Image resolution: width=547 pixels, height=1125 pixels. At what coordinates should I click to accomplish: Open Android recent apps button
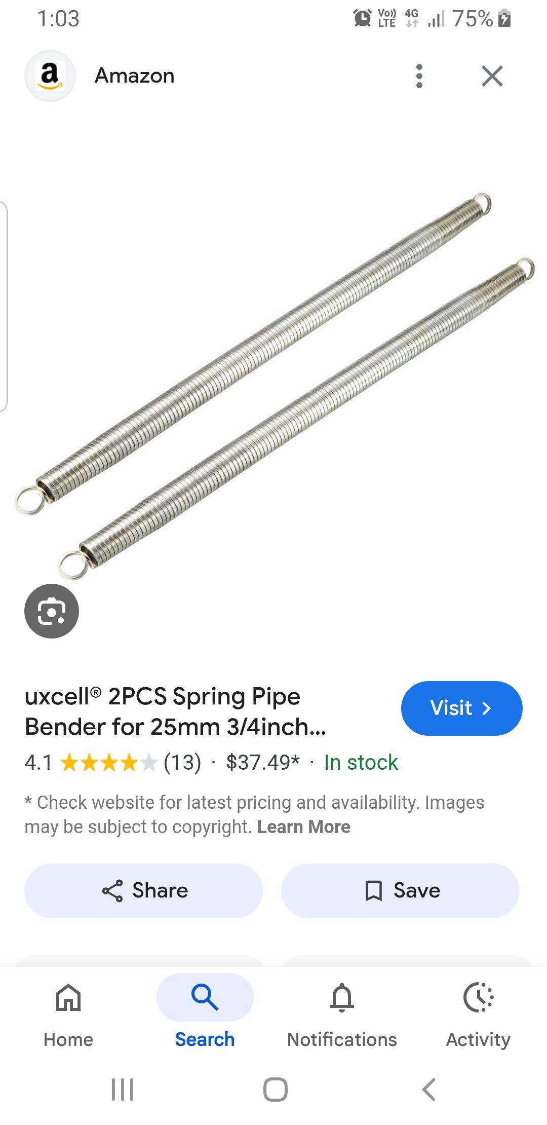point(123,1089)
